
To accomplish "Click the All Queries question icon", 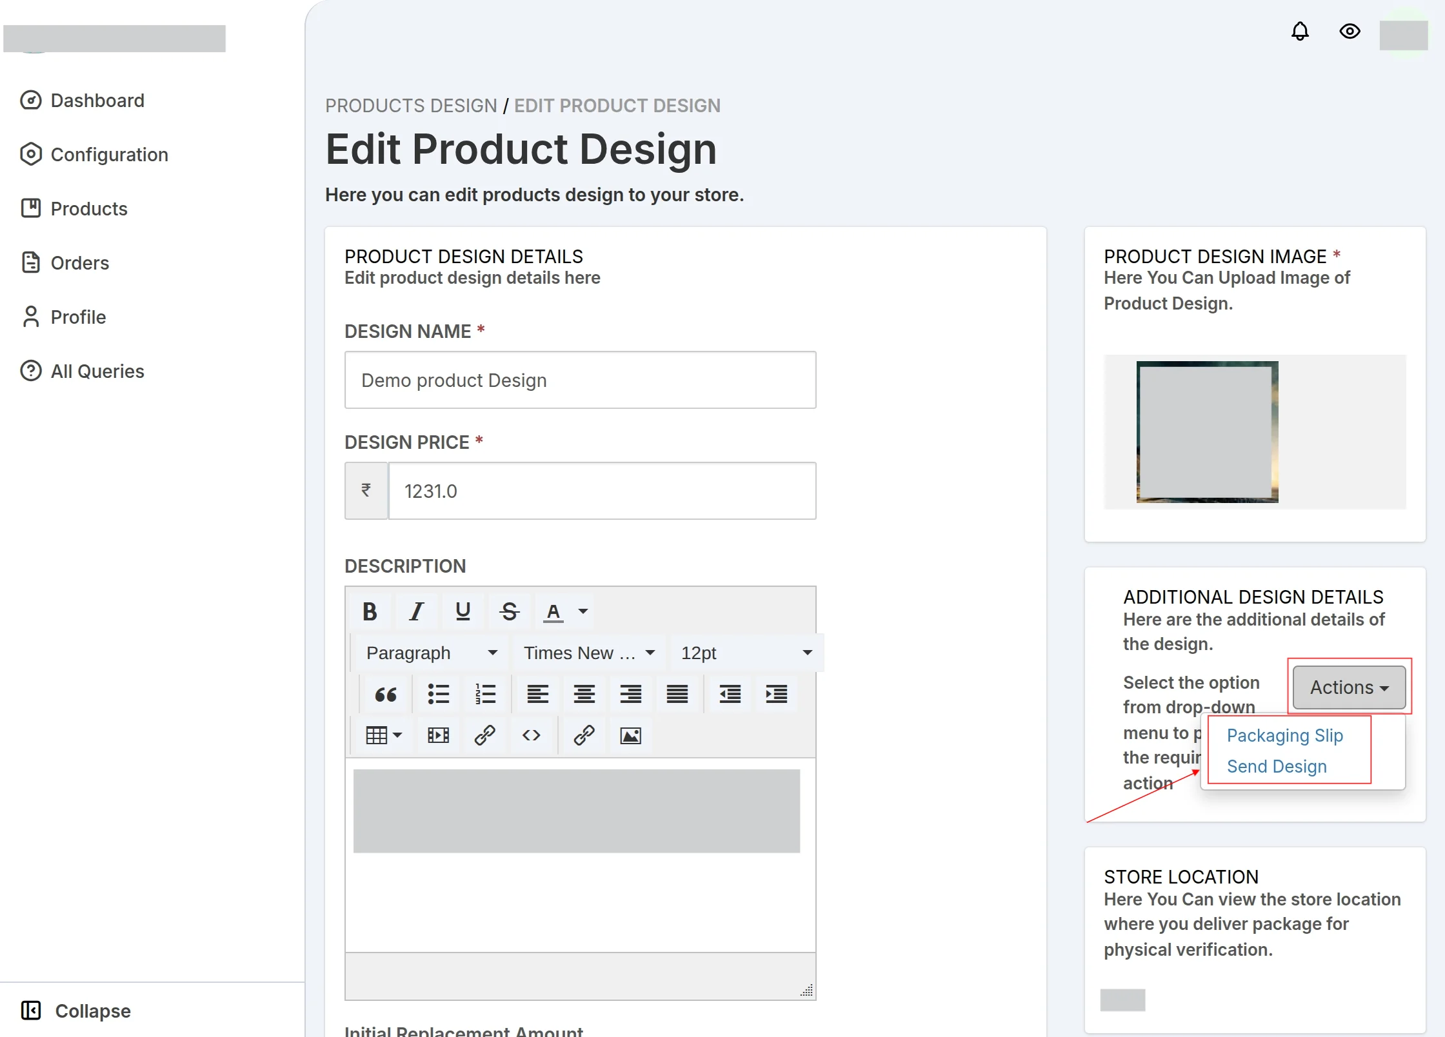I will (x=31, y=371).
